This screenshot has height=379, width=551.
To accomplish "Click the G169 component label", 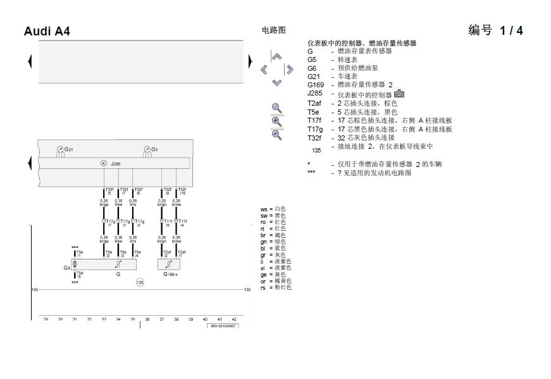I will click(169, 274).
